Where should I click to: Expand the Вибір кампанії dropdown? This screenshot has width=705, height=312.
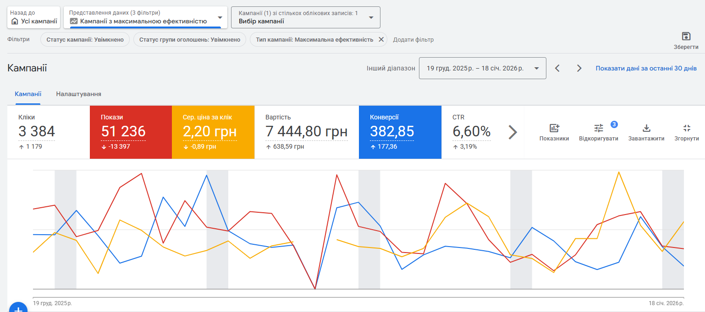click(x=305, y=17)
